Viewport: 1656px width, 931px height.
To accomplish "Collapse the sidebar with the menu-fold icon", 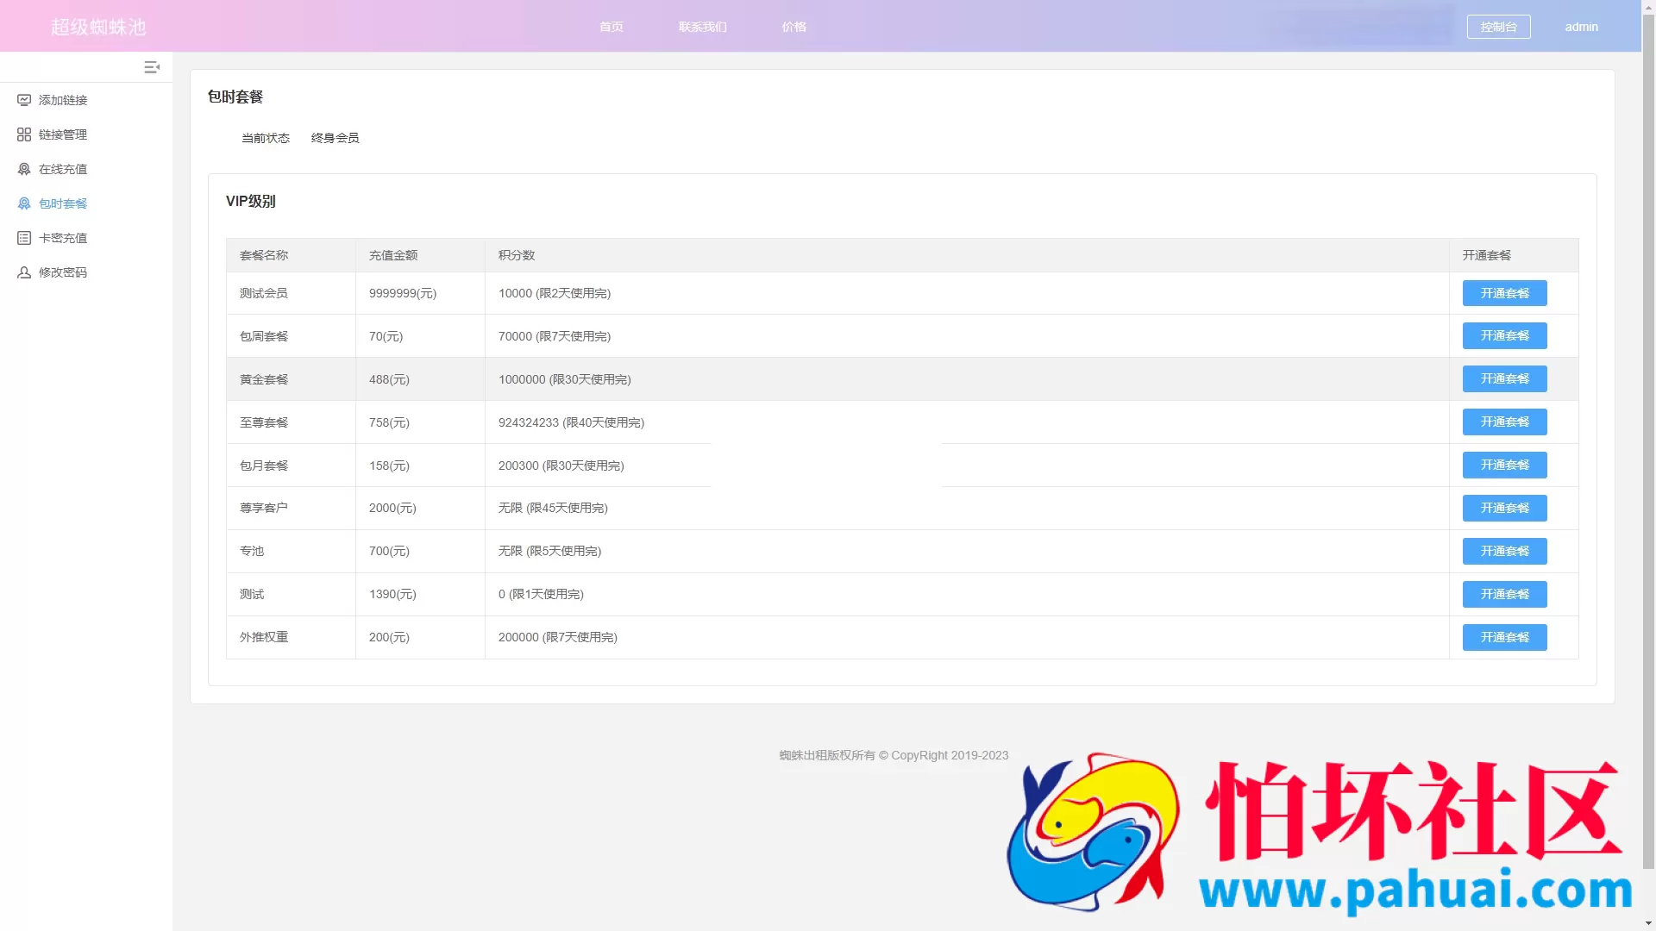I will (152, 67).
